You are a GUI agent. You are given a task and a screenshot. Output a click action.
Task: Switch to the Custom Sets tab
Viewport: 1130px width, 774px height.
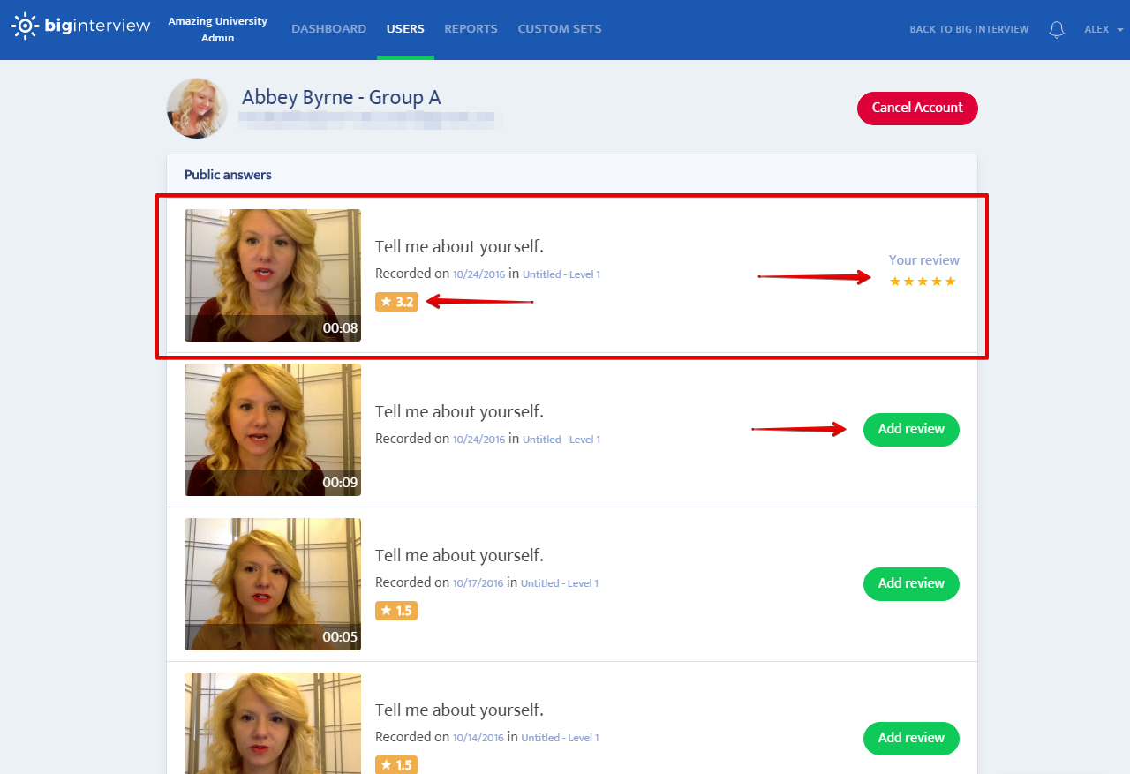[560, 29]
